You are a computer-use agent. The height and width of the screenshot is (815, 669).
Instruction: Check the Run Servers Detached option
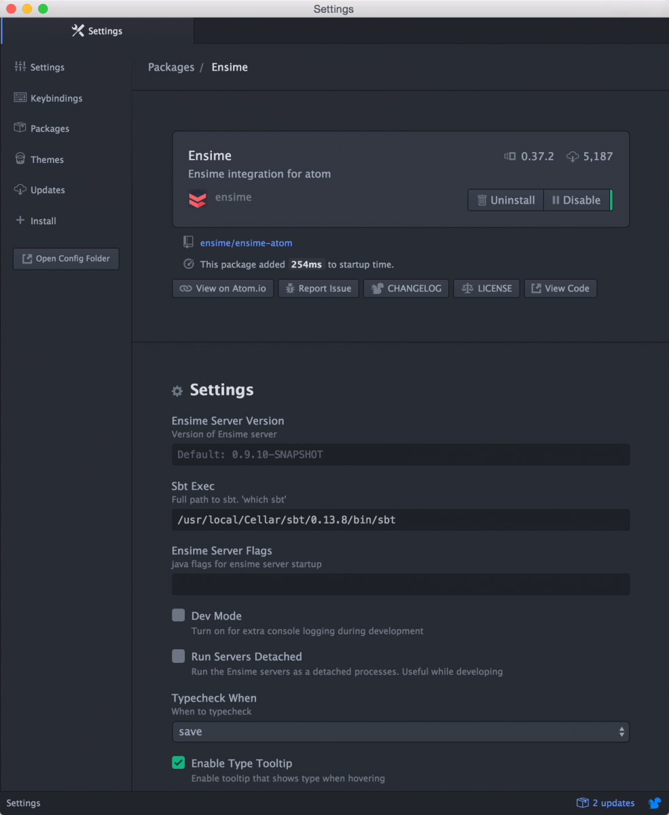pyautogui.click(x=178, y=656)
